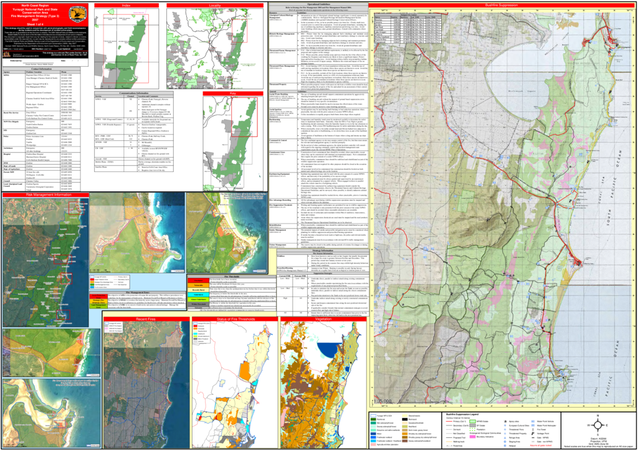Click the Overburnt red cell in Fire Thresholds
638x451 pixels.
tap(198, 280)
